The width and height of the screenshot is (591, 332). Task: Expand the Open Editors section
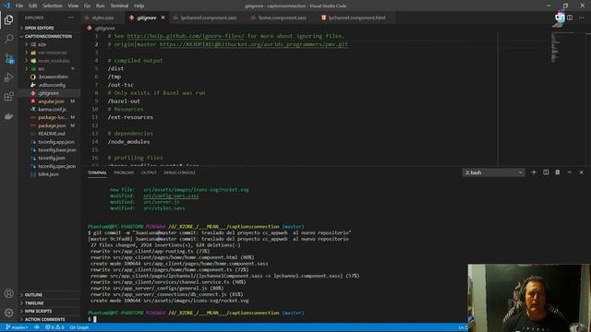[x=39, y=28]
